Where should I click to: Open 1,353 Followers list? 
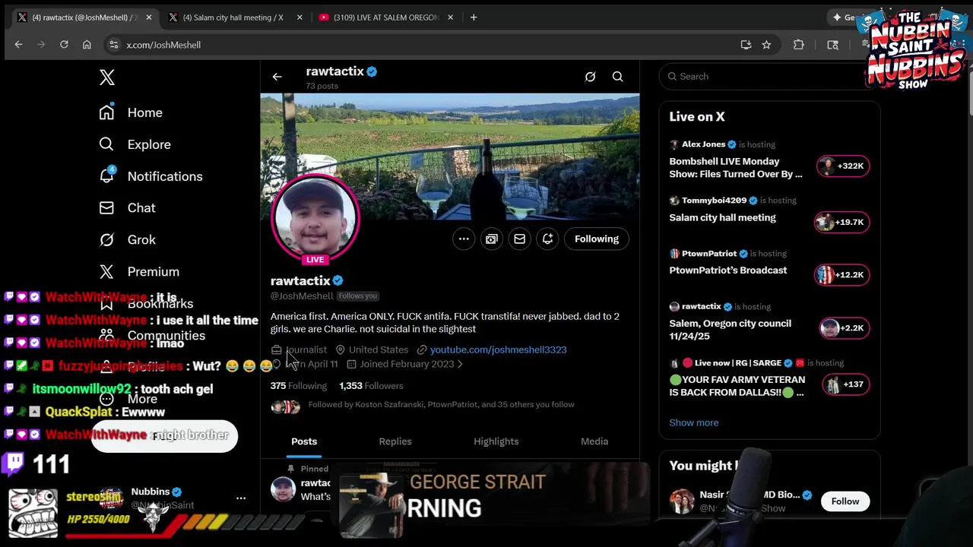371,386
